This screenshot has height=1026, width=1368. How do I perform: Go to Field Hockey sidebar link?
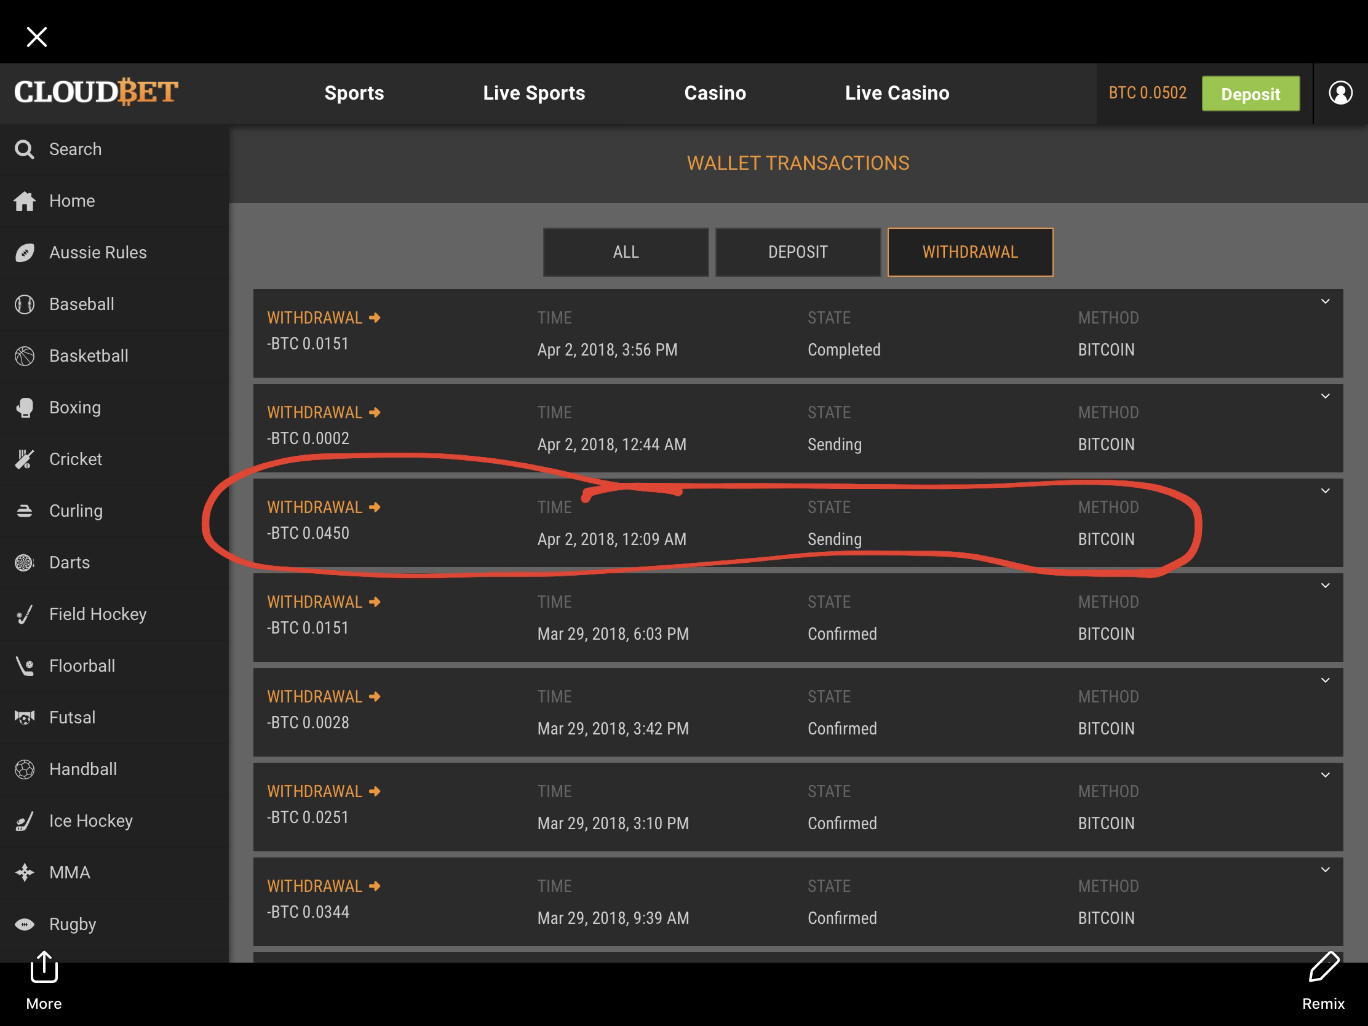pos(98,614)
